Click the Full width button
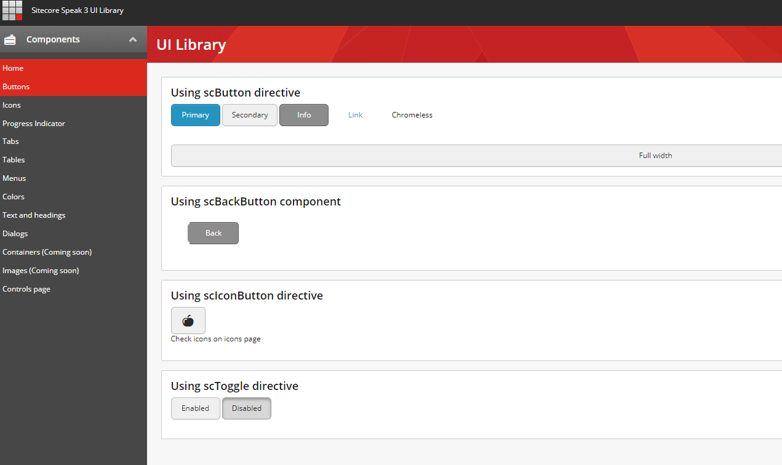Image resolution: width=782 pixels, height=465 pixels. tap(655, 155)
